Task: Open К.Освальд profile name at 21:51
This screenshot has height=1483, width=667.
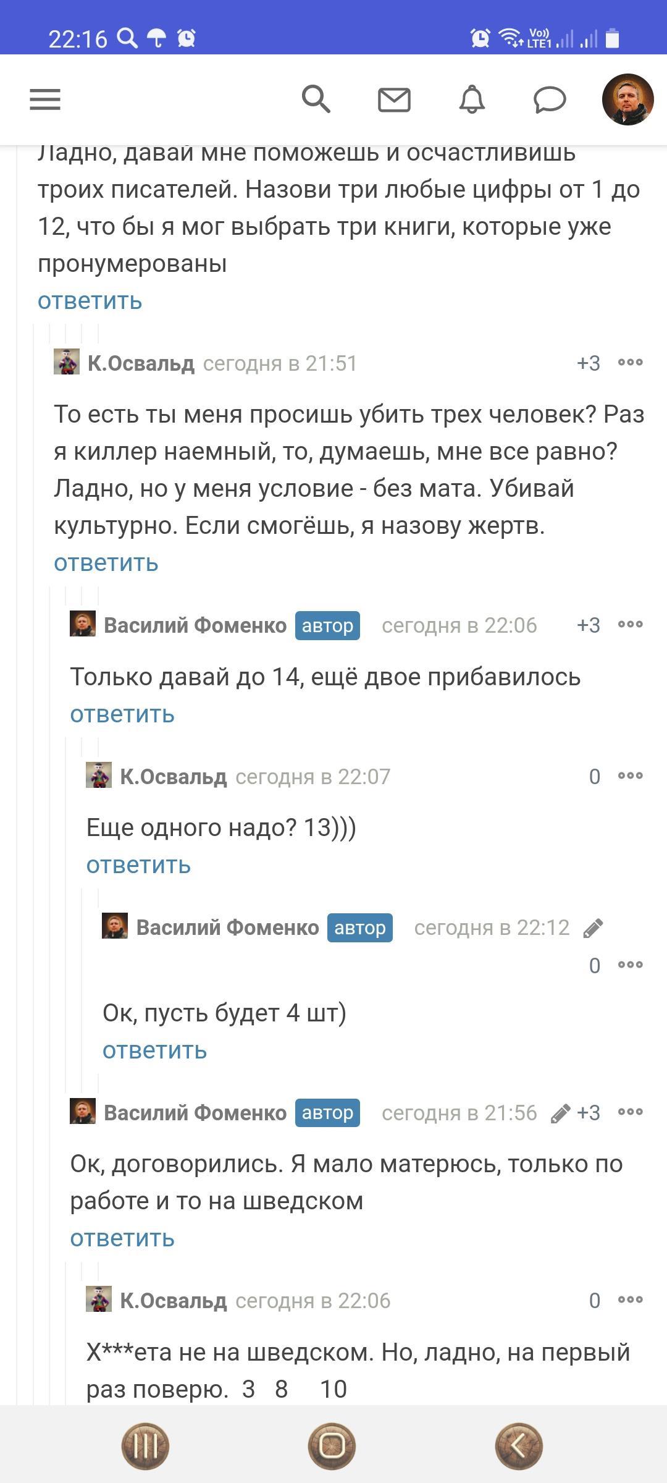Action: [x=141, y=363]
